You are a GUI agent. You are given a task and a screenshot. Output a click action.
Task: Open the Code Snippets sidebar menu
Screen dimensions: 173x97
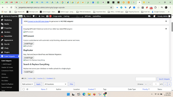[9, 56]
